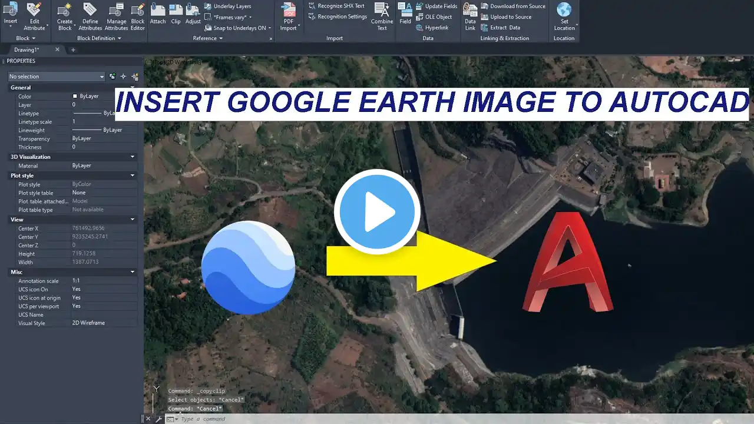
Task: Open Snap to Underlays ON dropdown
Action: click(238, 28)
